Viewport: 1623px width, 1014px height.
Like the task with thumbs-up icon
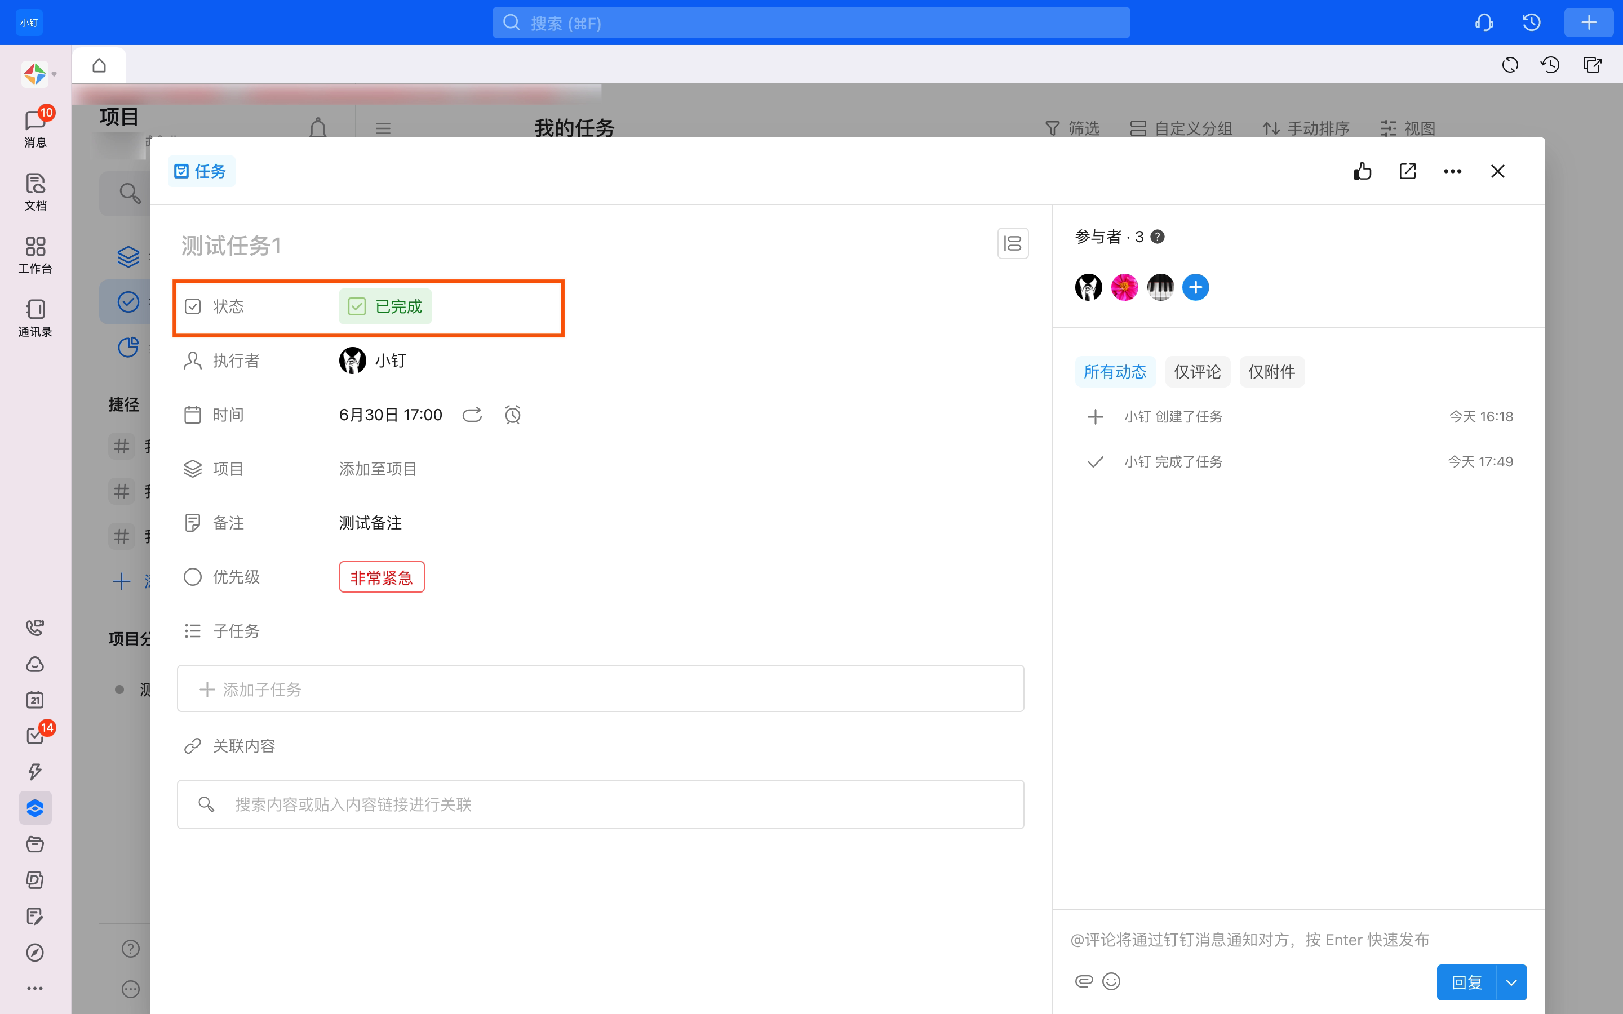pyautogui.click(x=1362, y=172)
